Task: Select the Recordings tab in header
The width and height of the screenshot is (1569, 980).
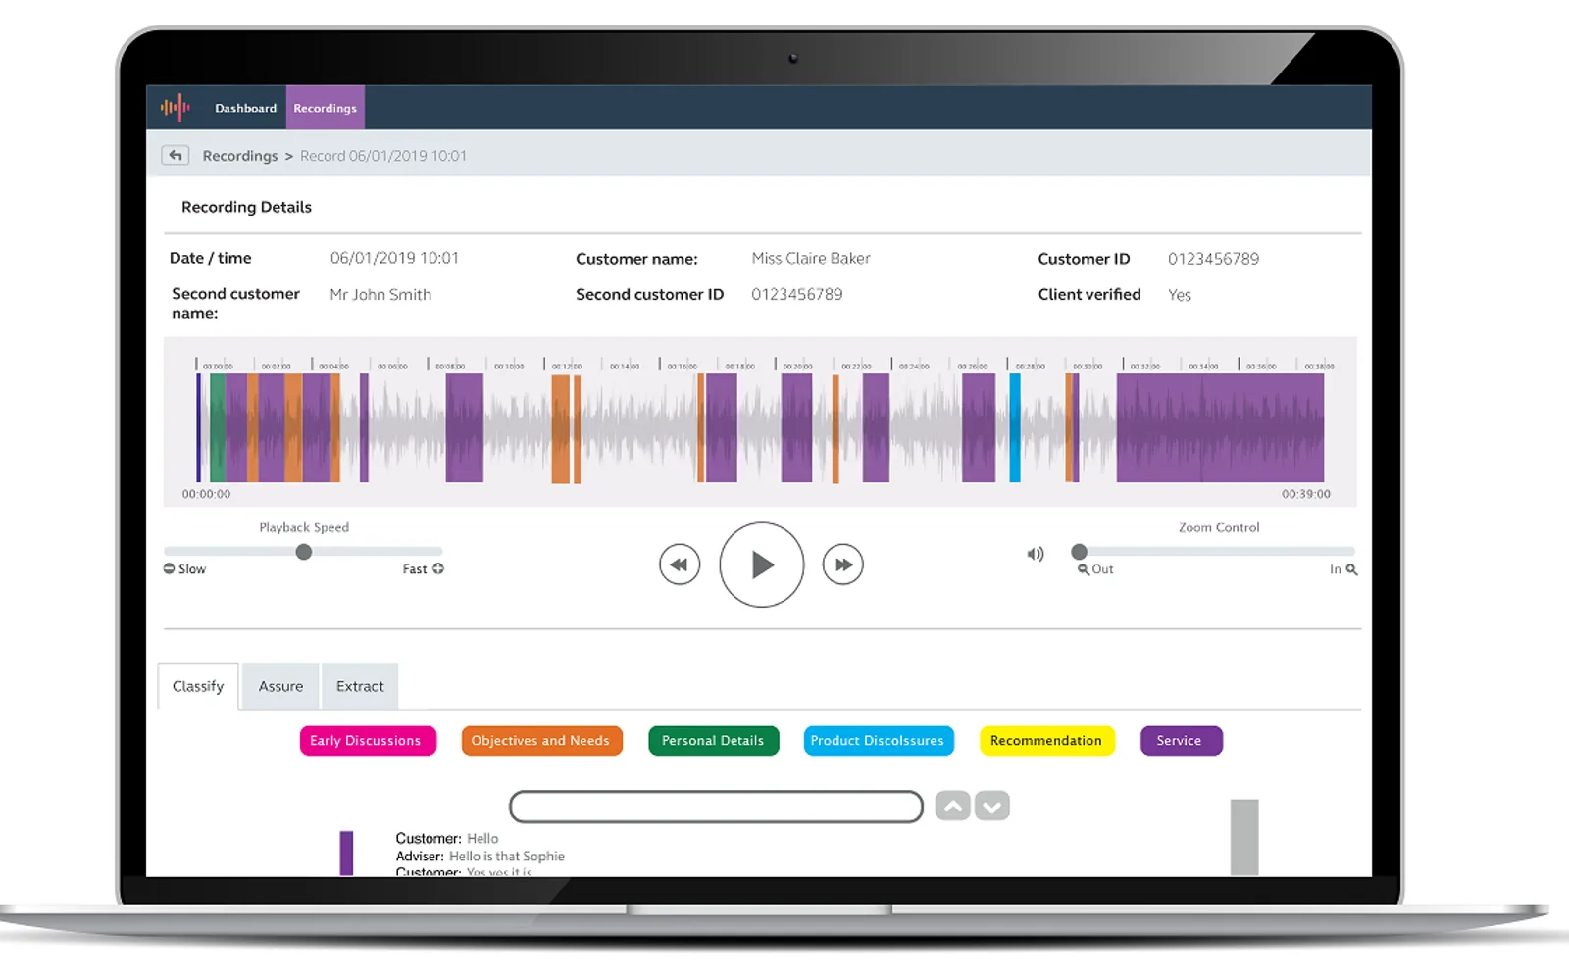Action: click(x=325, y=108)
